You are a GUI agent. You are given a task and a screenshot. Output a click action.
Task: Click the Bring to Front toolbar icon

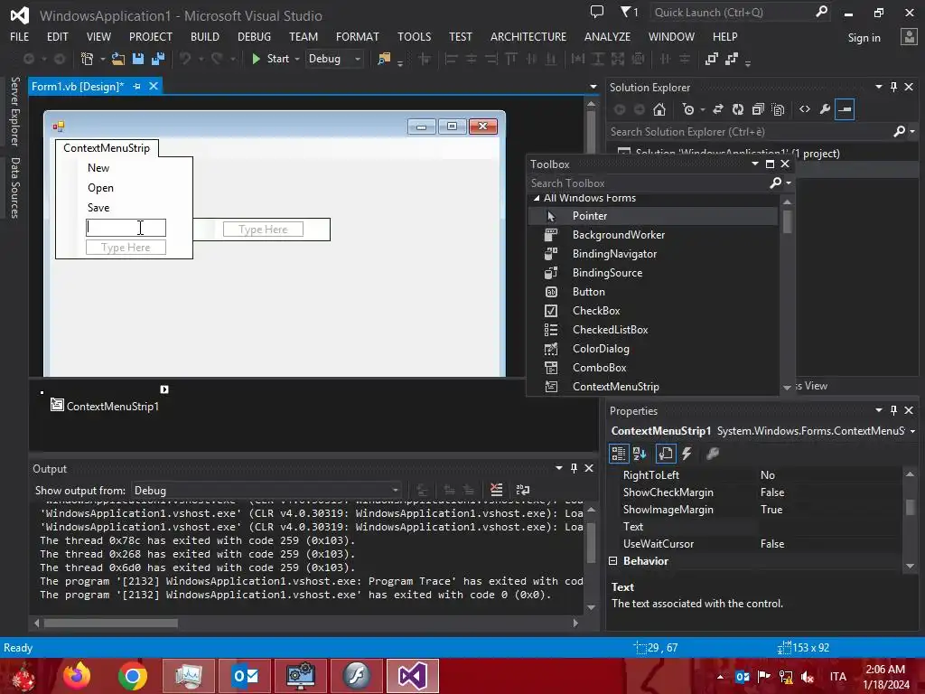pos(712,59)
